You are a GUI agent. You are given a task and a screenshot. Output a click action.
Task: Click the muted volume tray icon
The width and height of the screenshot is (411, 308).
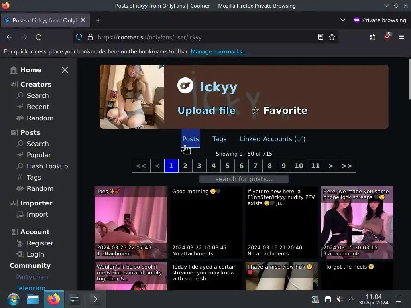(340, 299)
